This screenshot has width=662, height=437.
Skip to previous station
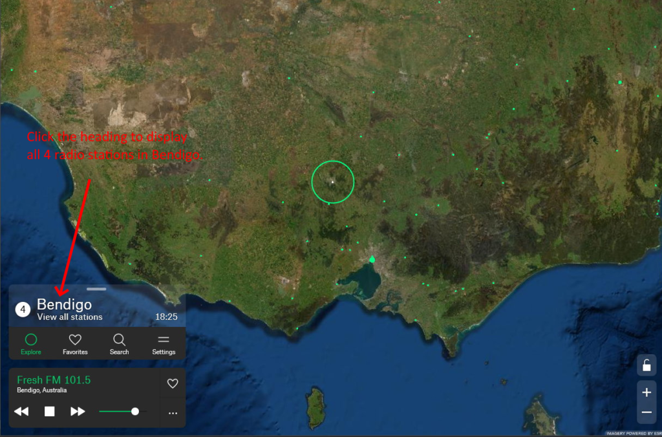pos(21,411)
